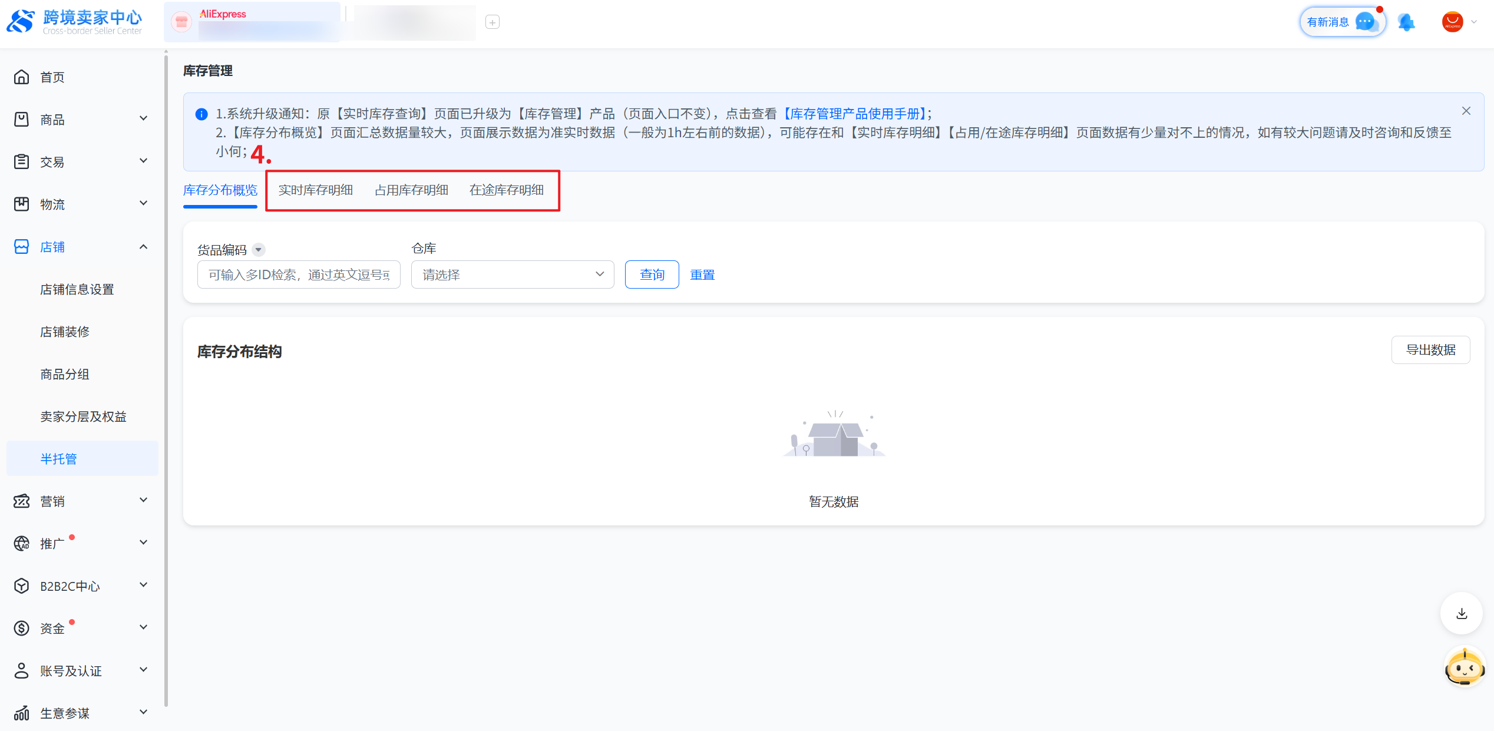Close the system upgrade notice banner
Image resolution: width=1494 pixels, height=731 pixels.
[1466, 111]
